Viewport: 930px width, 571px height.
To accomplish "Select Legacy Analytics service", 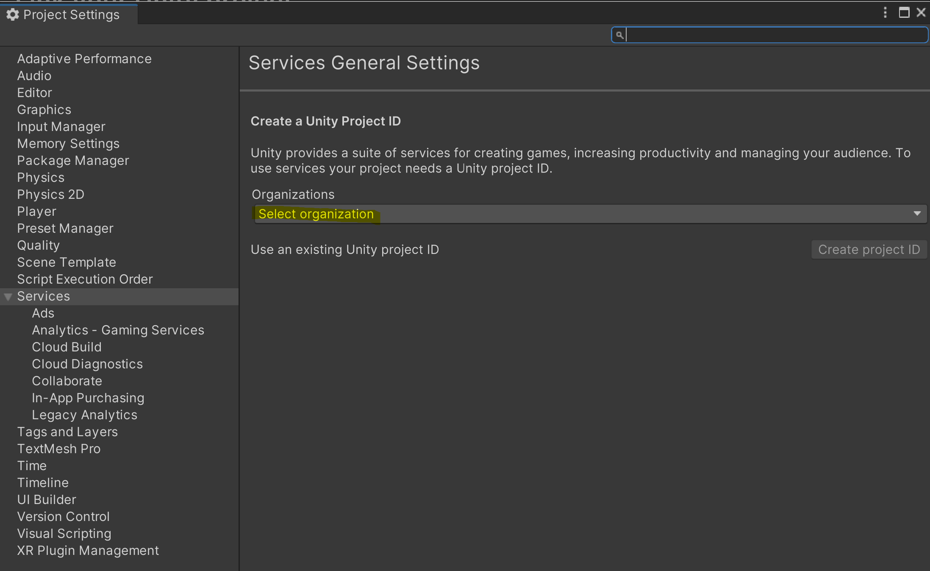I will tap(85, 415).
